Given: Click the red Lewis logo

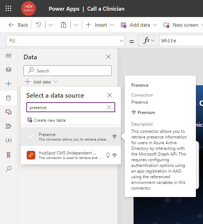Looking at the screenshot, I should point(28,9).
